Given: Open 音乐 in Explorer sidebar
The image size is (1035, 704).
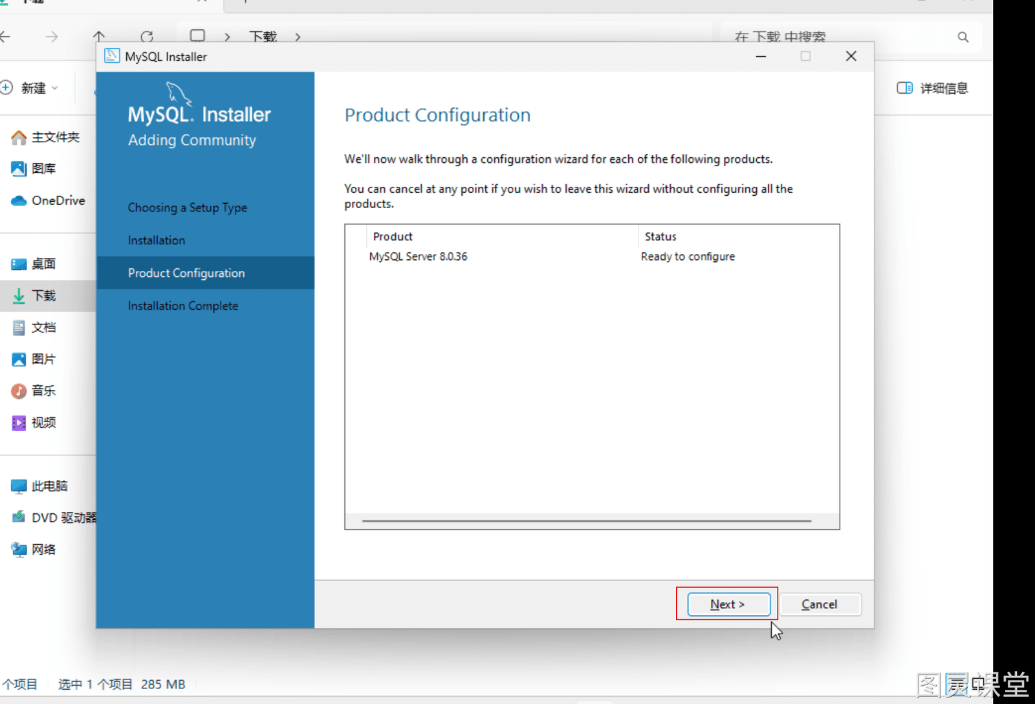Looking at the screenshot, I should click(43, 390).
